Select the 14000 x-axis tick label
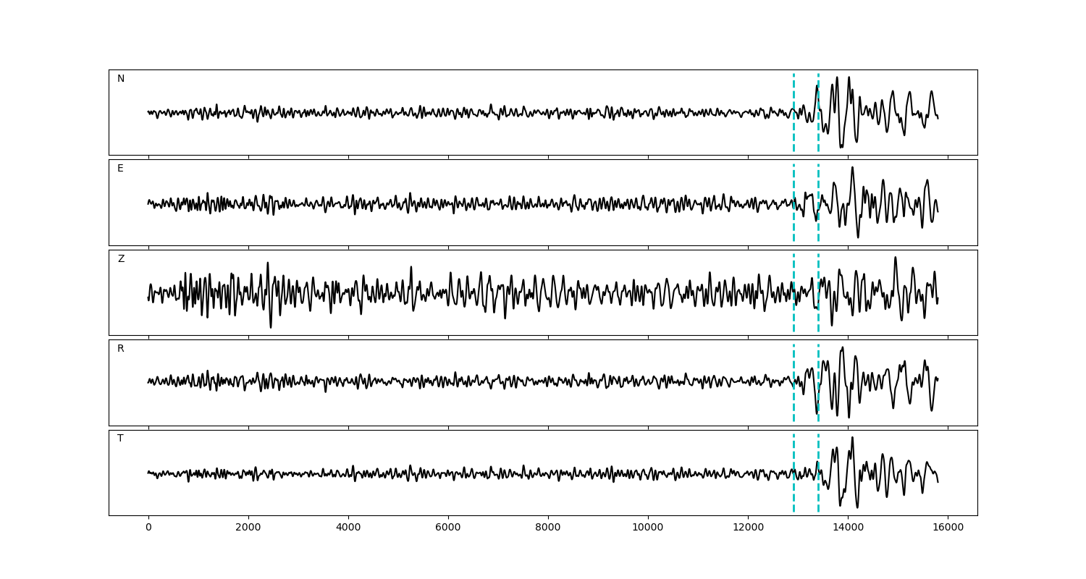Screen dimensions: 1086x579 848,528
